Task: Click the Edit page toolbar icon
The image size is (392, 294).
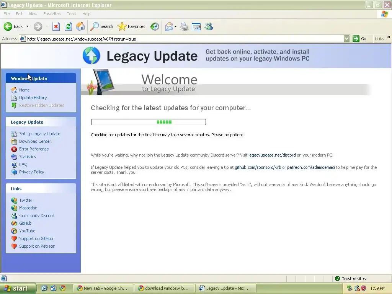Action: (196, 26)
